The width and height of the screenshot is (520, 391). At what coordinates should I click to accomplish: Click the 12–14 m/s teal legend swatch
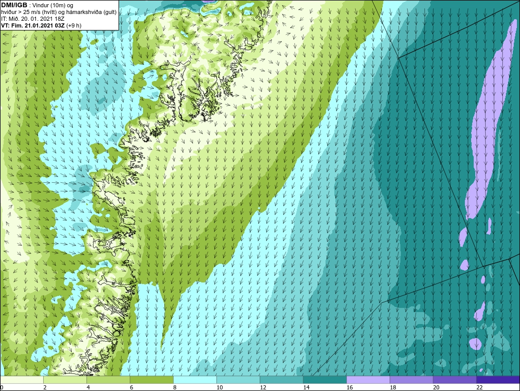click(x=281, y=380)
